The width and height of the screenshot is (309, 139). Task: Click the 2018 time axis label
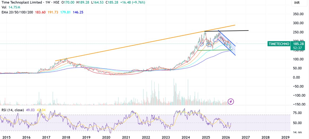tap(66, 137)
